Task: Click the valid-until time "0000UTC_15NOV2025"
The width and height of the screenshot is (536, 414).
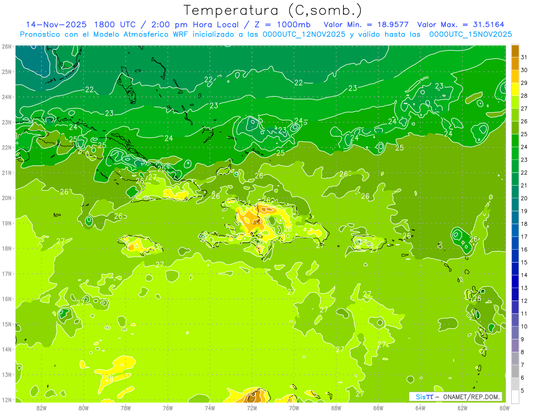Action: (x=470, y=34)
